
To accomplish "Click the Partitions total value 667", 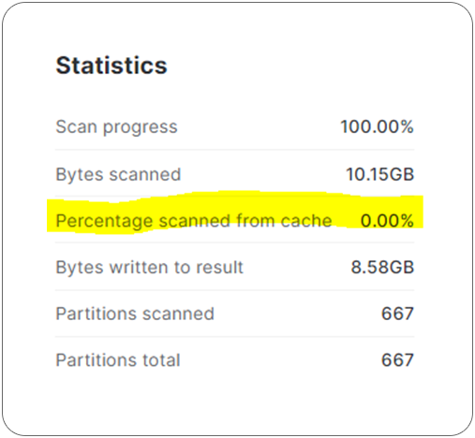I will click(x=397, y=360).
